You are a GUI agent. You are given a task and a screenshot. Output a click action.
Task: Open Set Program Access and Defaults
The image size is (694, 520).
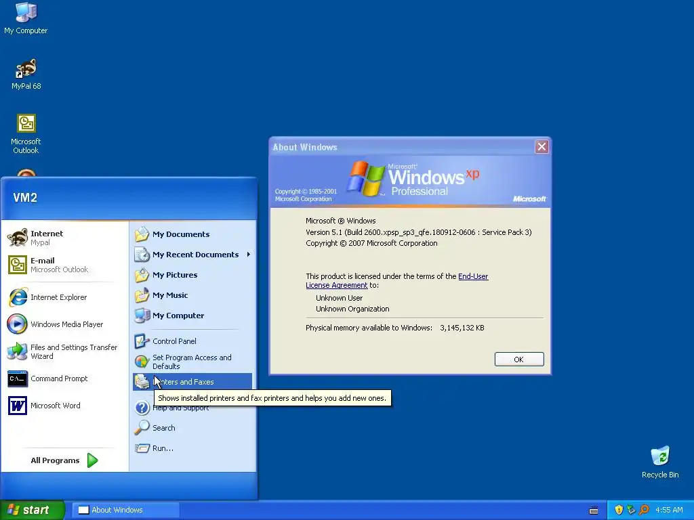(x=192, y=362)
